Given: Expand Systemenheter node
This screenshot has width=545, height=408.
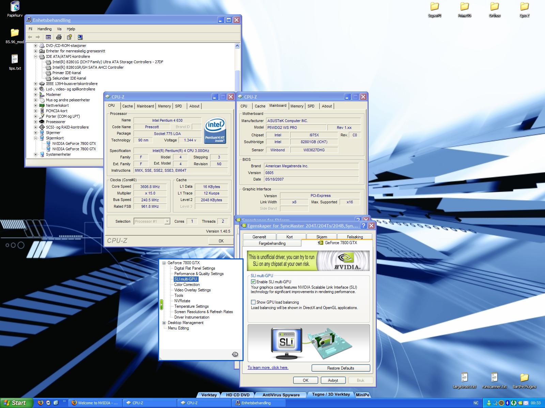Looking at the screenshot, I should (35, 154).
